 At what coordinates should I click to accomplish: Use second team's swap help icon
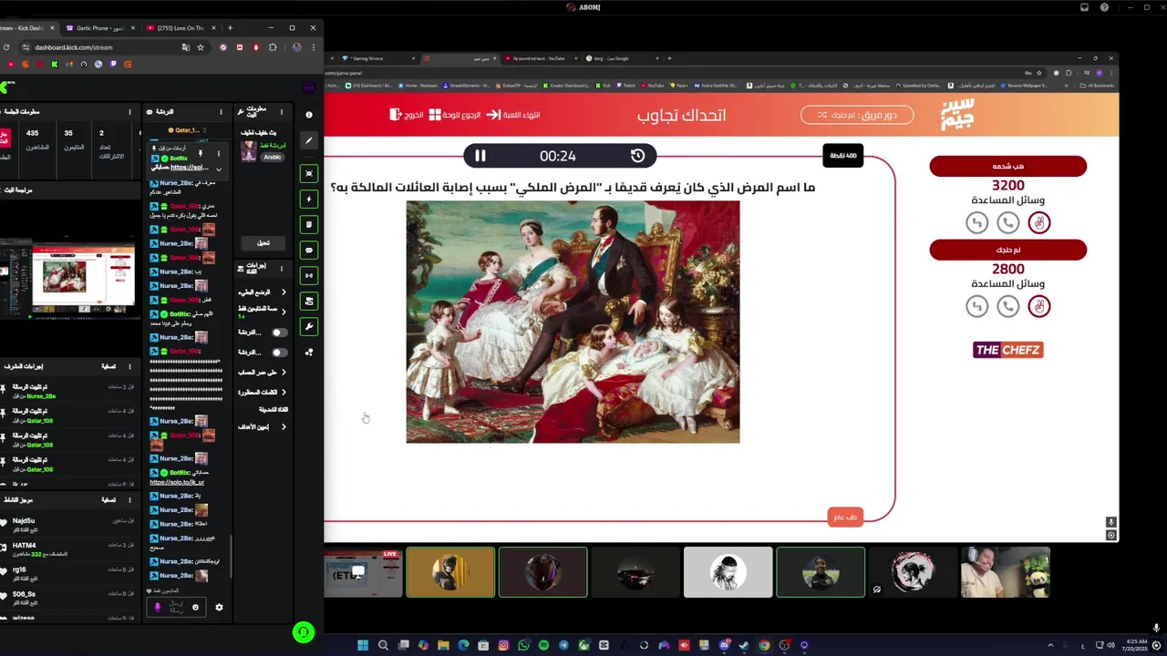point(976,306)
